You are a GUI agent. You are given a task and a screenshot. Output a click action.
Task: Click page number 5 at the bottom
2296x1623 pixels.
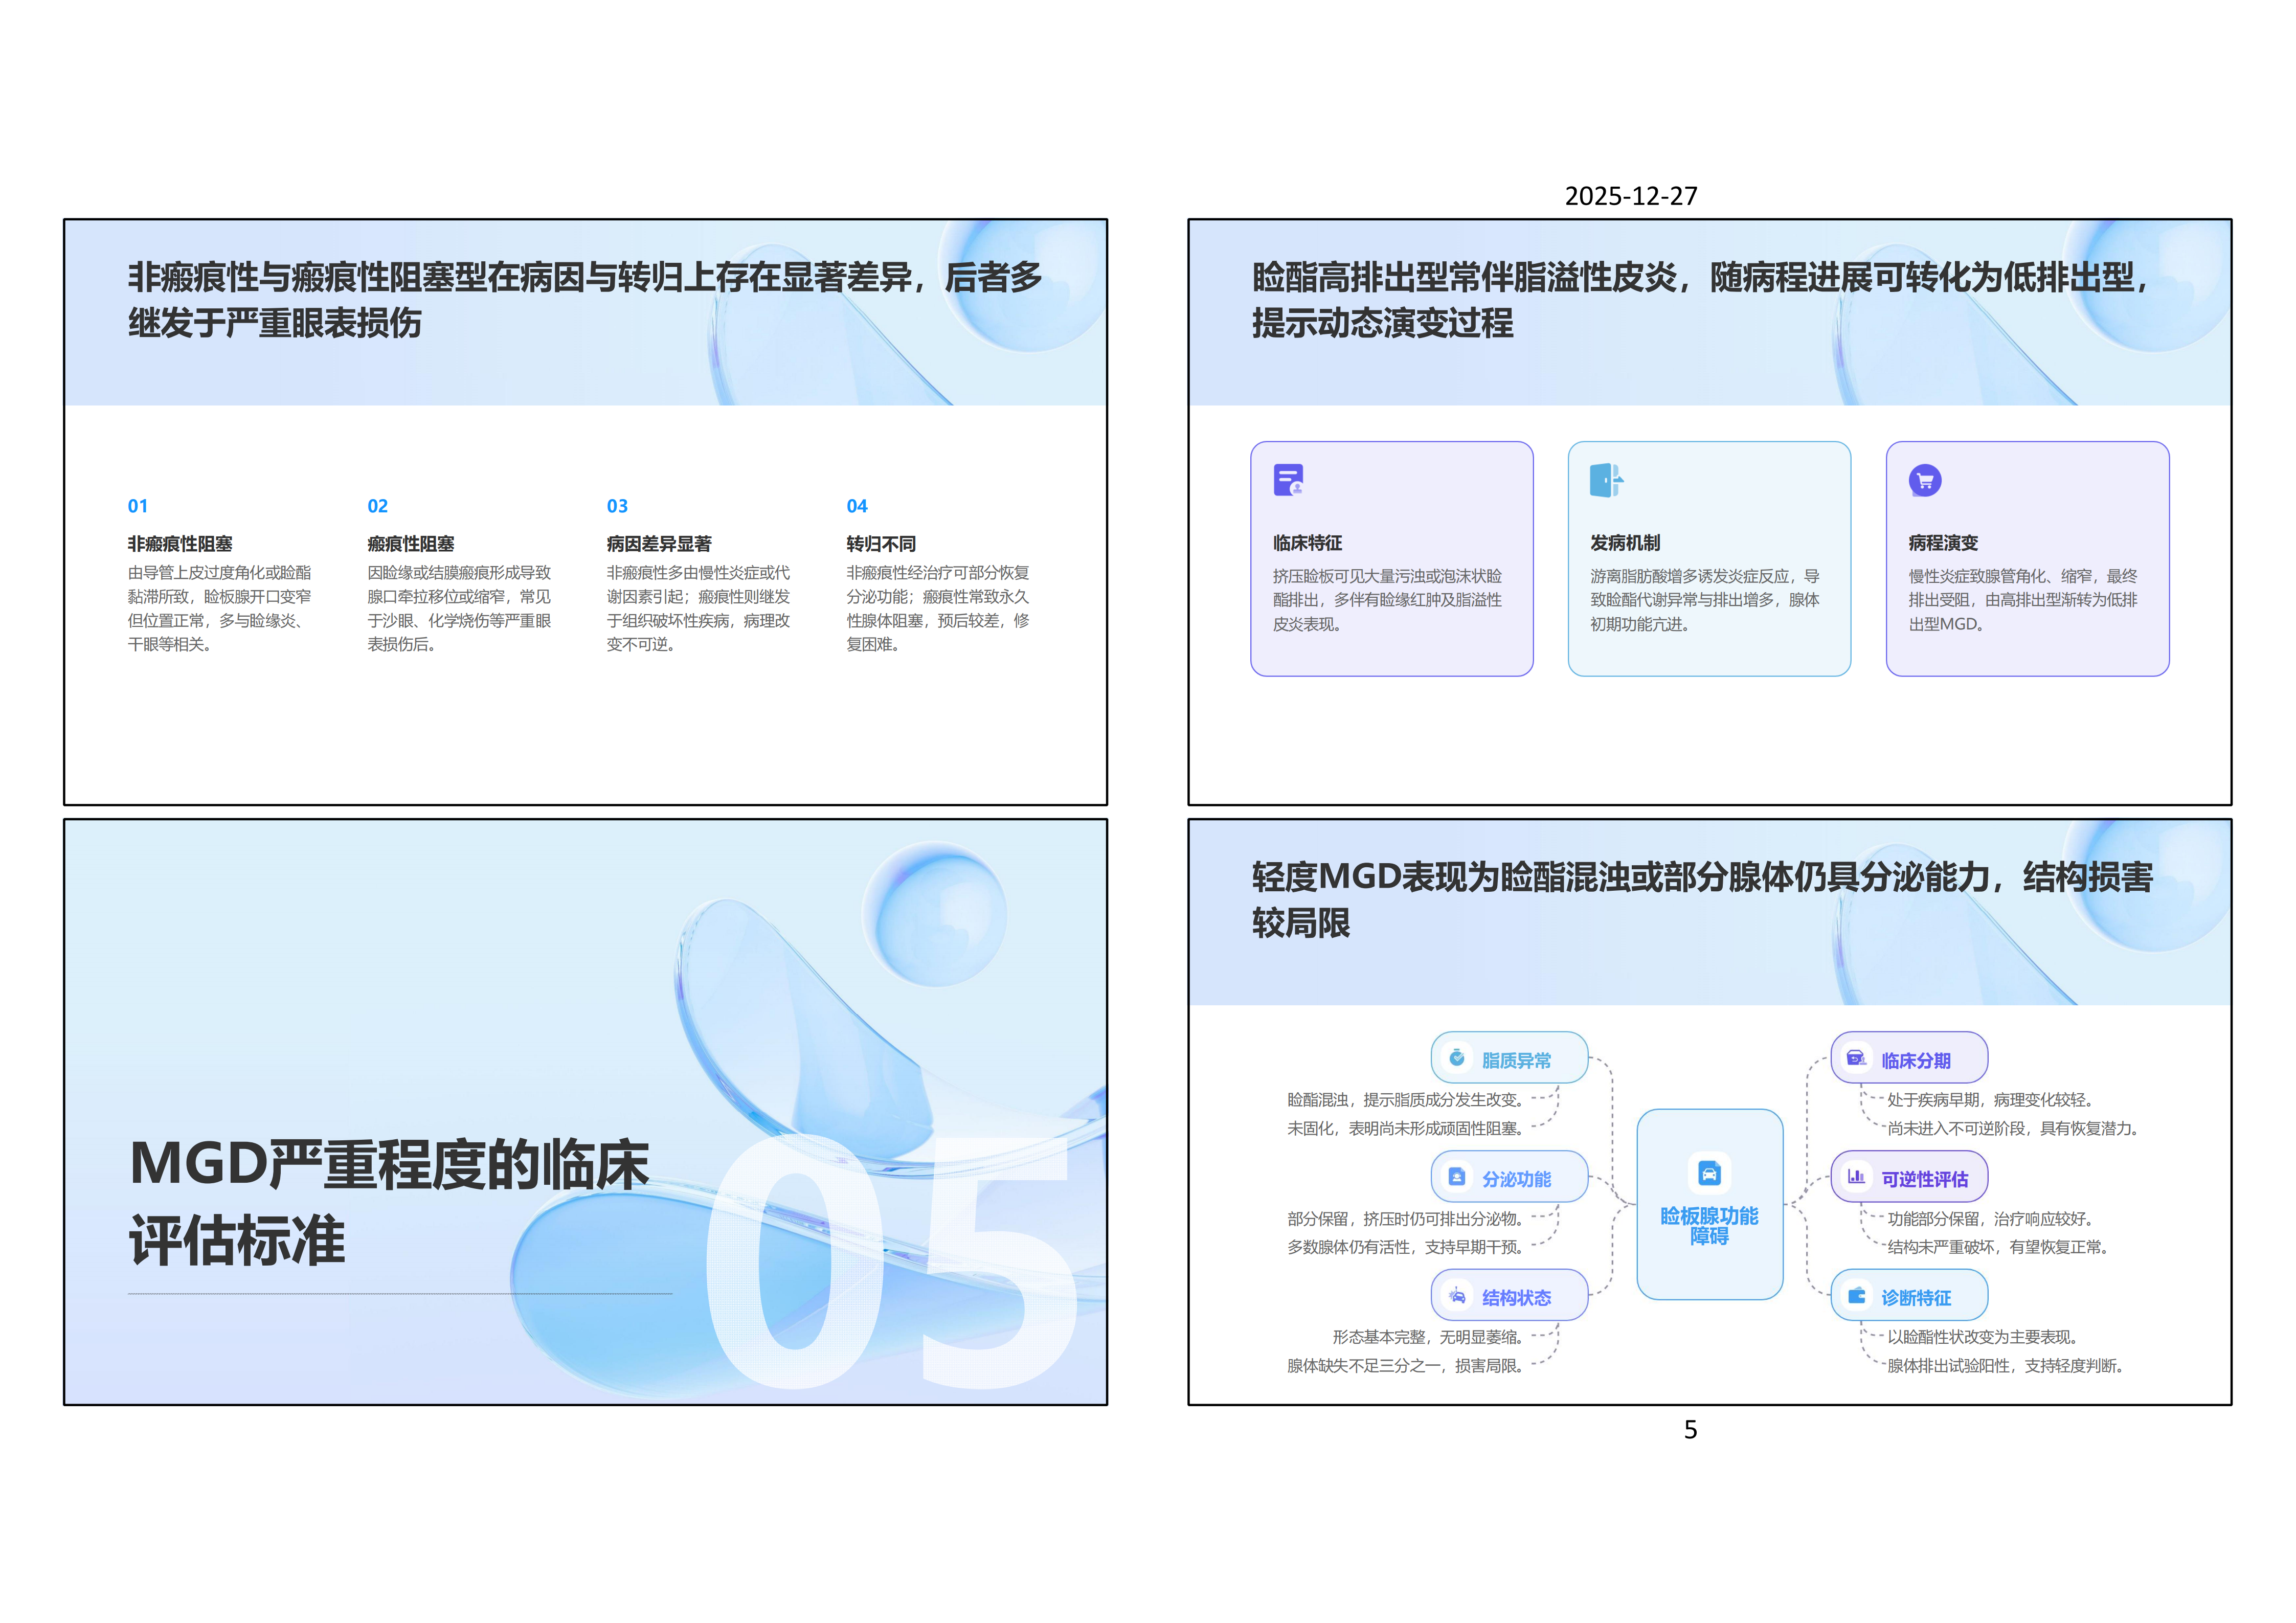(x=1690, y=1430)
